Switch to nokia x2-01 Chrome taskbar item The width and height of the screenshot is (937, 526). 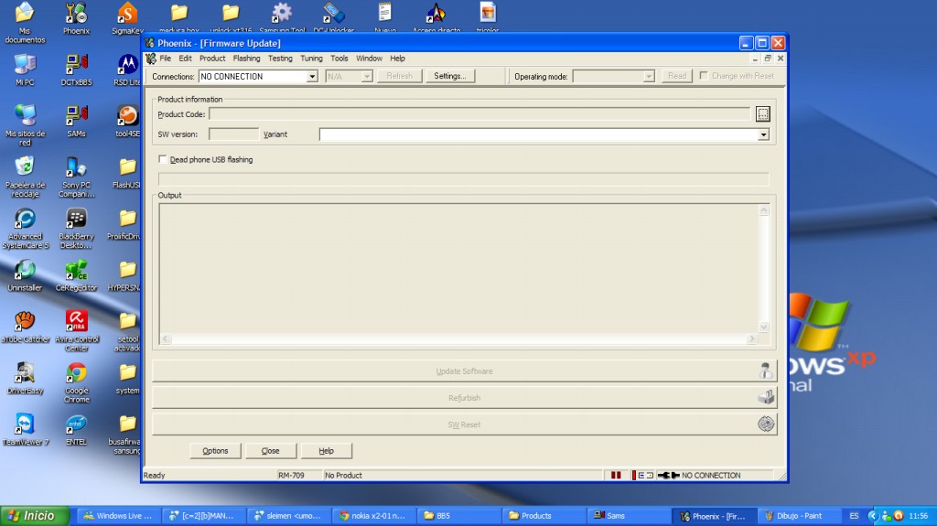(373, 515)
